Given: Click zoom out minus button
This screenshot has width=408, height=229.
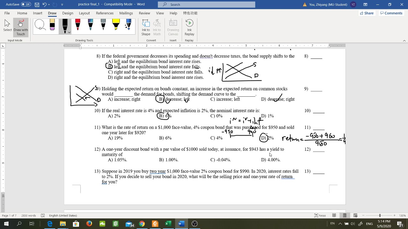Looking at the screenshot, I should pos(363,216).
